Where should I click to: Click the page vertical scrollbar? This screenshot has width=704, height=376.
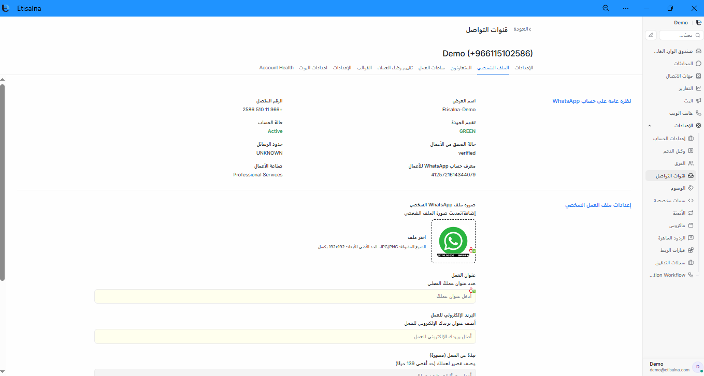click(2, 182)
